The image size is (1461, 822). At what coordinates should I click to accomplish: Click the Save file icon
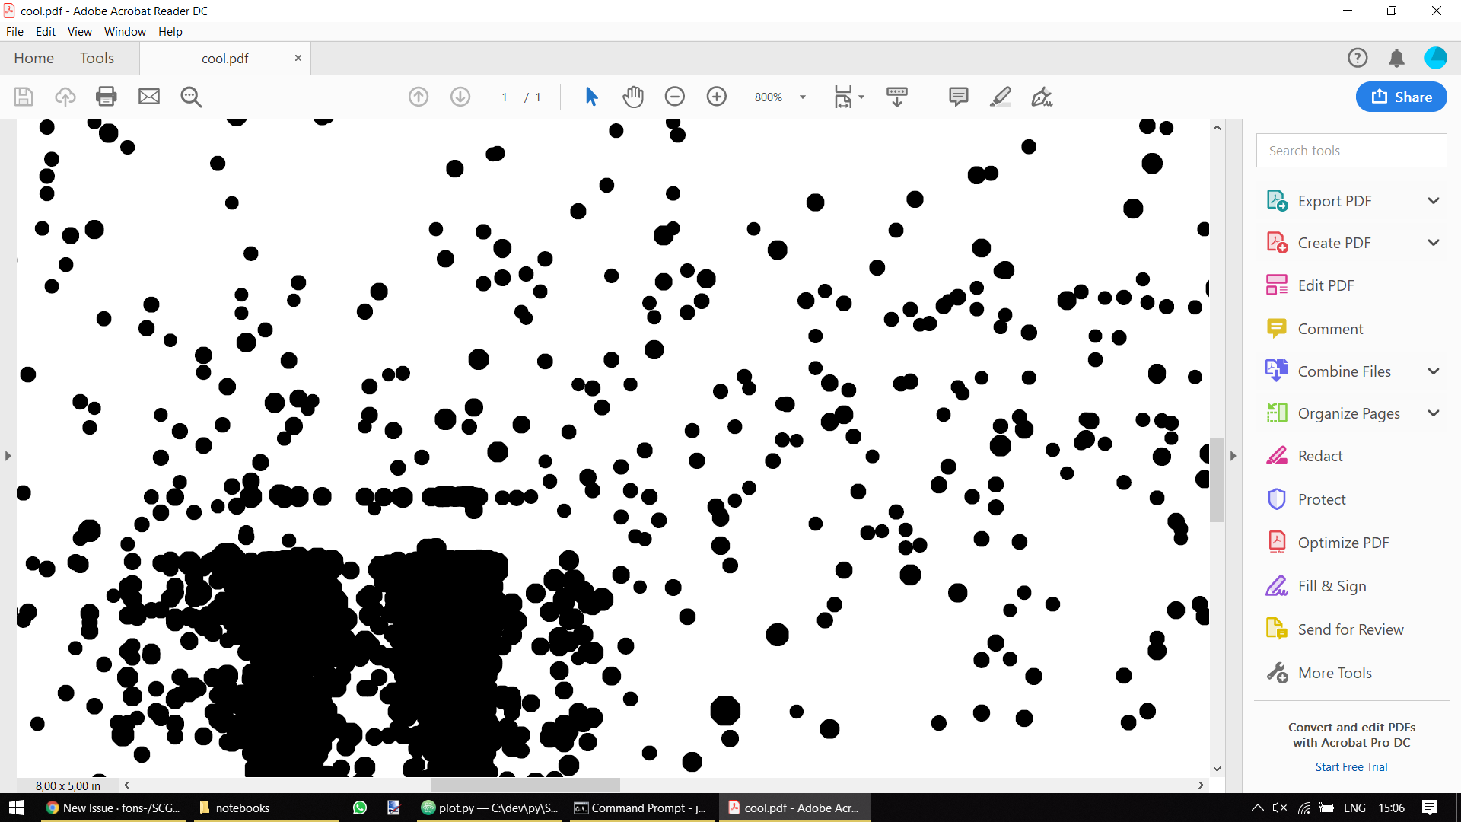click(x=23, y=97)
